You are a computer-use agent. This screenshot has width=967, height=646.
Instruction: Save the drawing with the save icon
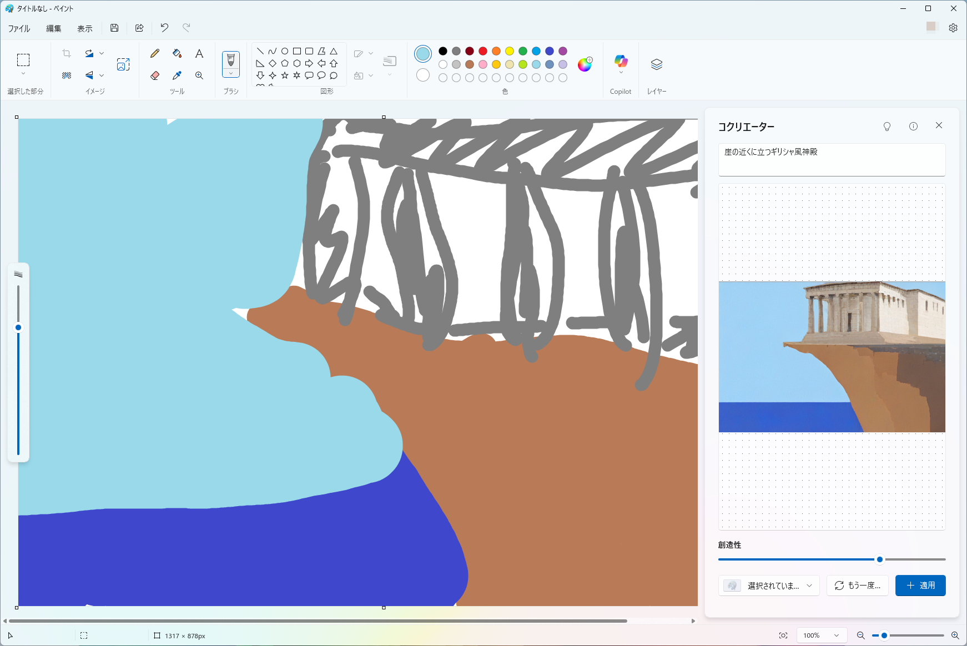pyautogui.click(x=114, y=28)
